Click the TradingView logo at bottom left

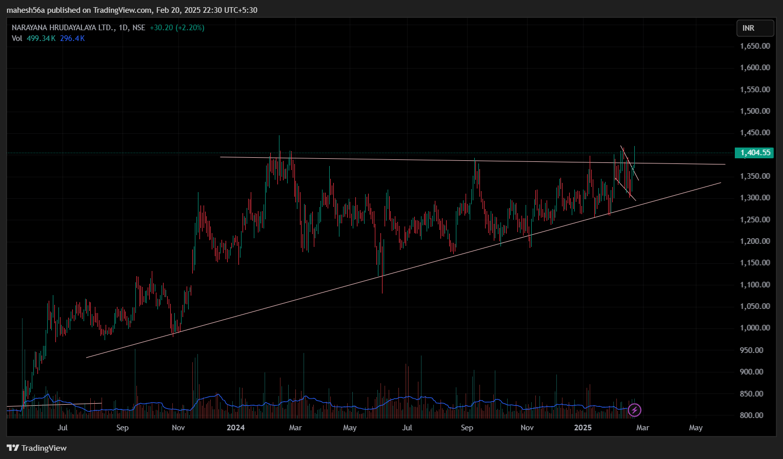(x=37, y=448)
